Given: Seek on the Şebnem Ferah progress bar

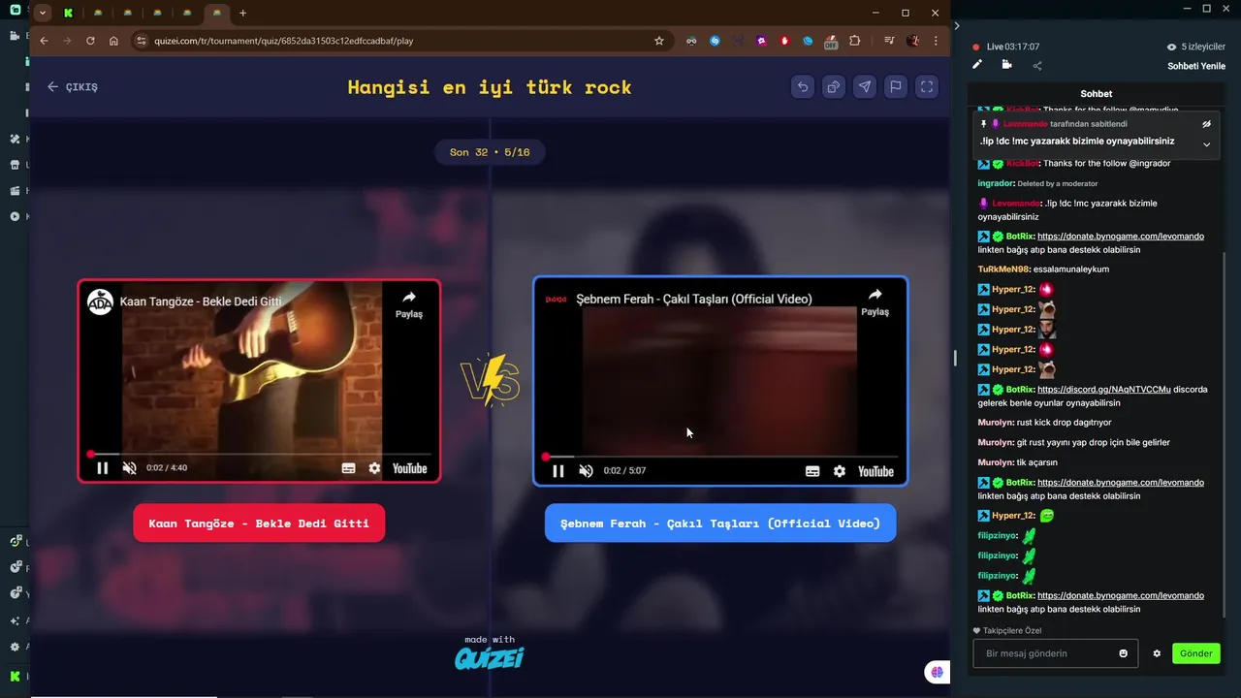Looking at the screenshot, I should coord(721,457).
